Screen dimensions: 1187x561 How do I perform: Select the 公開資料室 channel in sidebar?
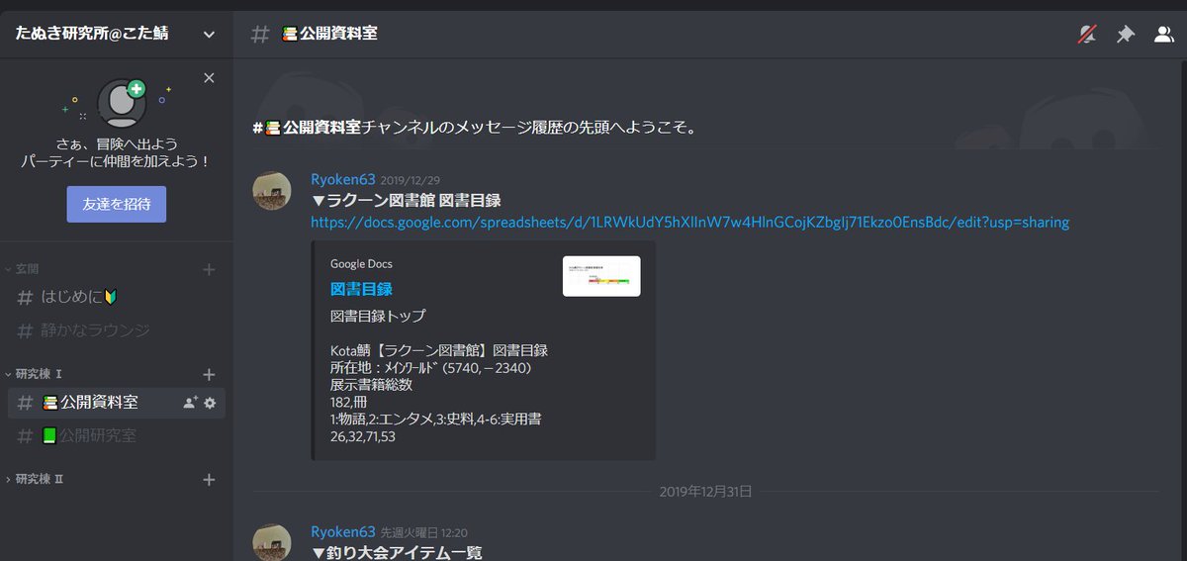tap(117, 403)
